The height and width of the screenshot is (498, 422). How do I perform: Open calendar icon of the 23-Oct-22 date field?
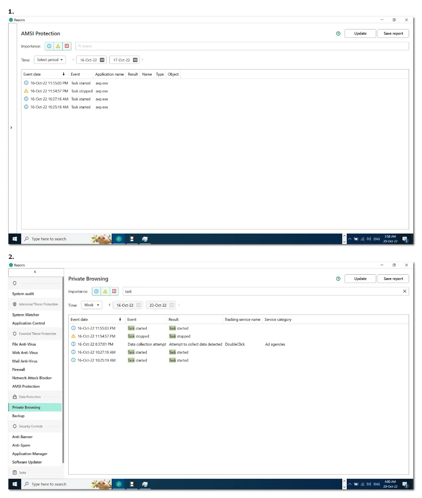pos(171,305)
